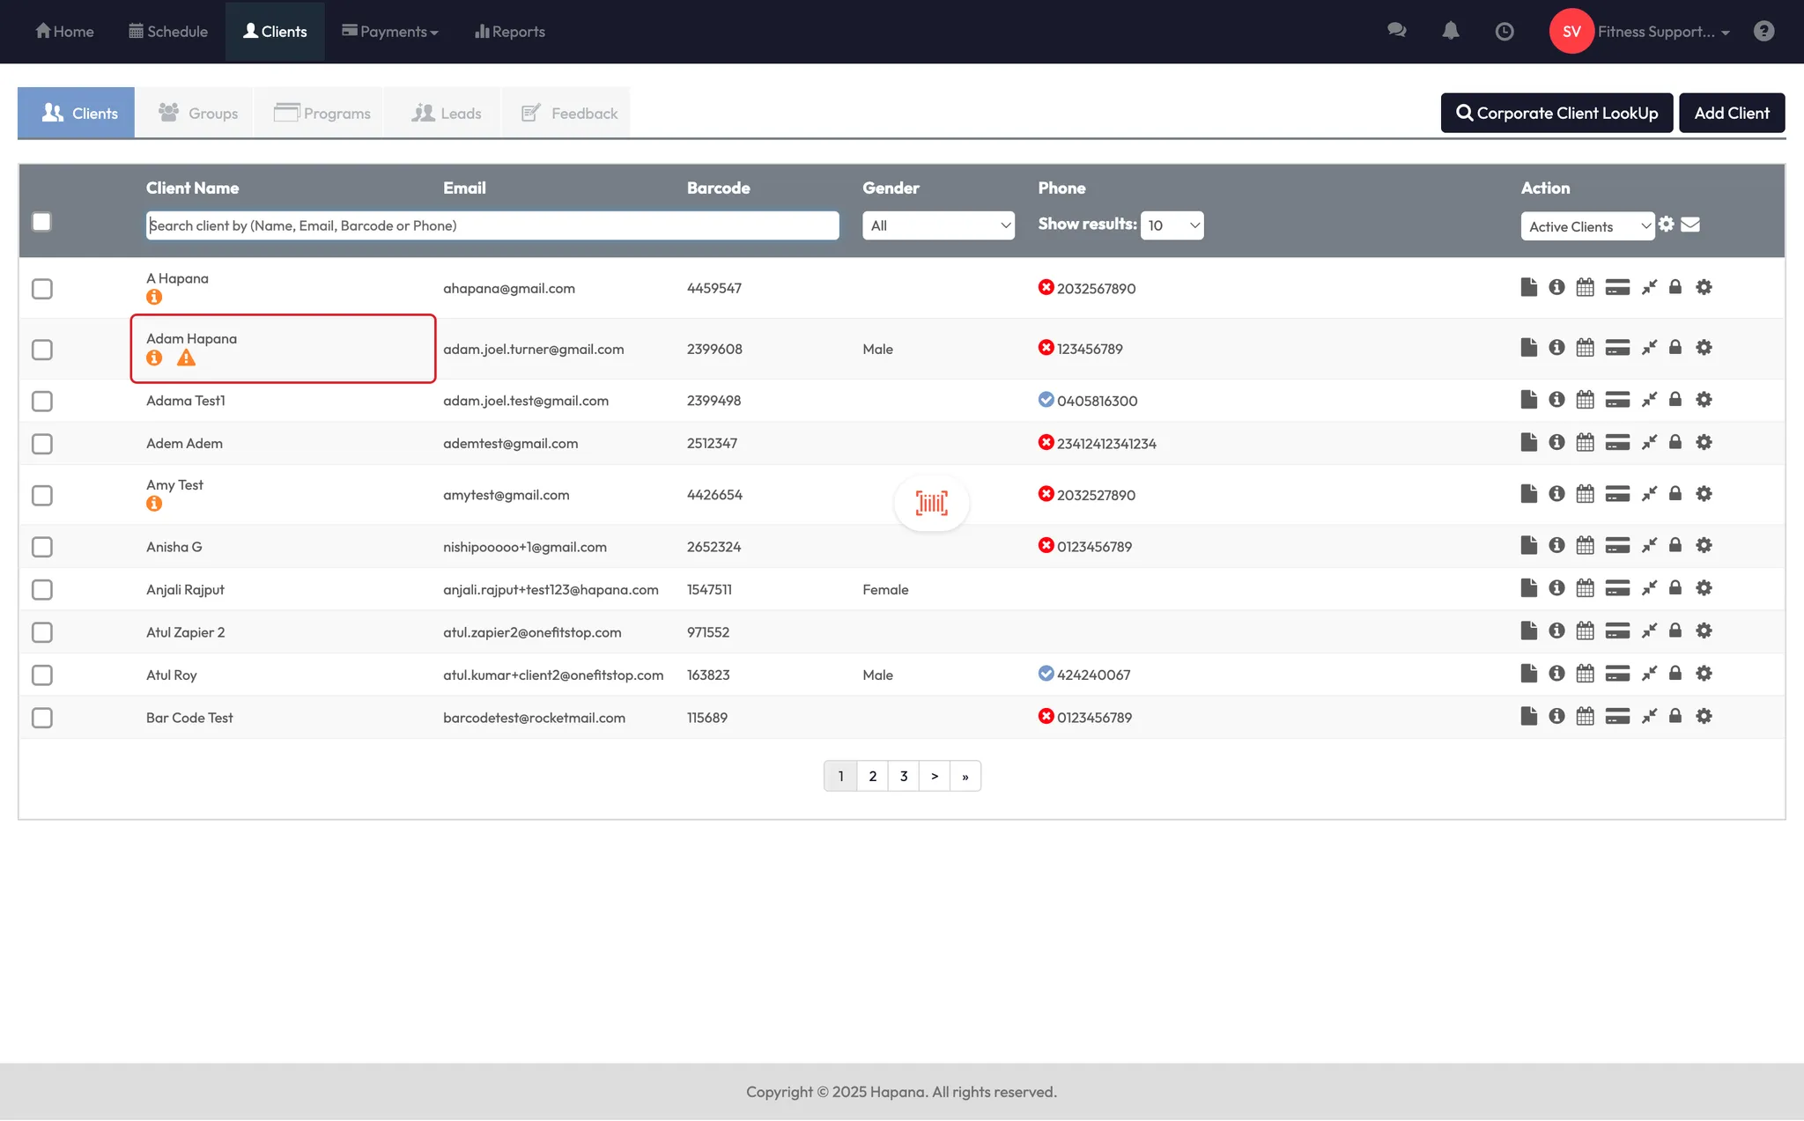Tick the checkbox for Anisha G
1804x1121 pixels.
[x=42, y=547]
